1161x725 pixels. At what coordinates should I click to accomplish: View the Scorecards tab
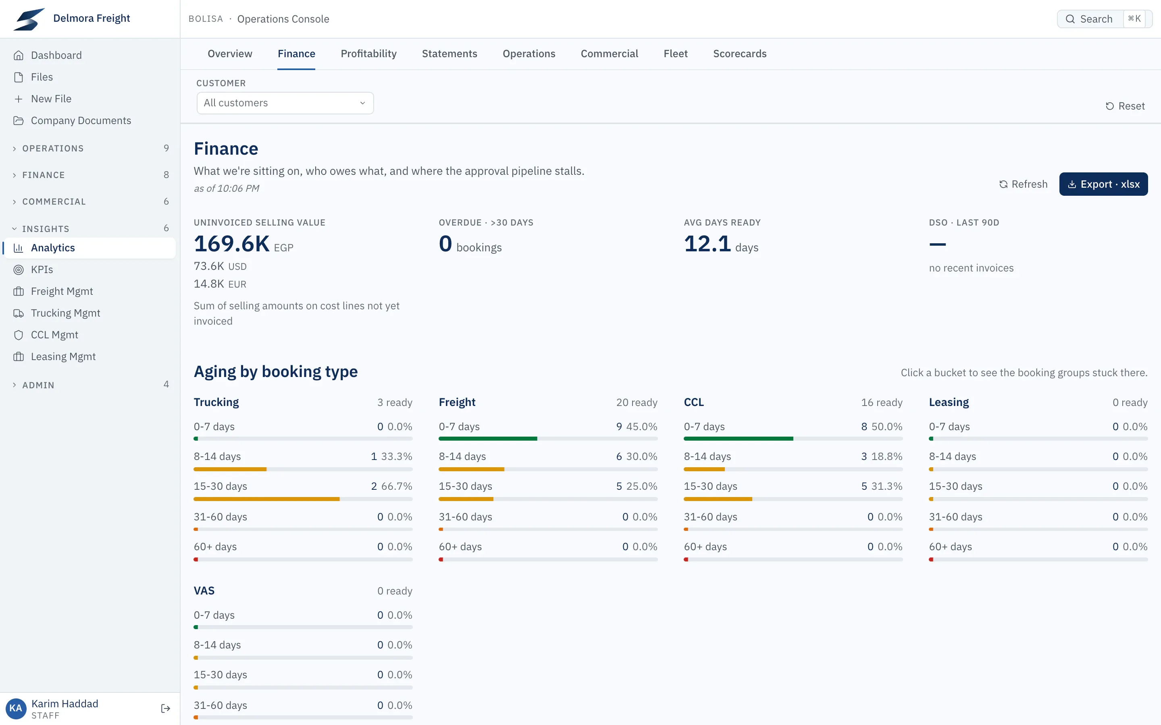[x=740, y=54]
